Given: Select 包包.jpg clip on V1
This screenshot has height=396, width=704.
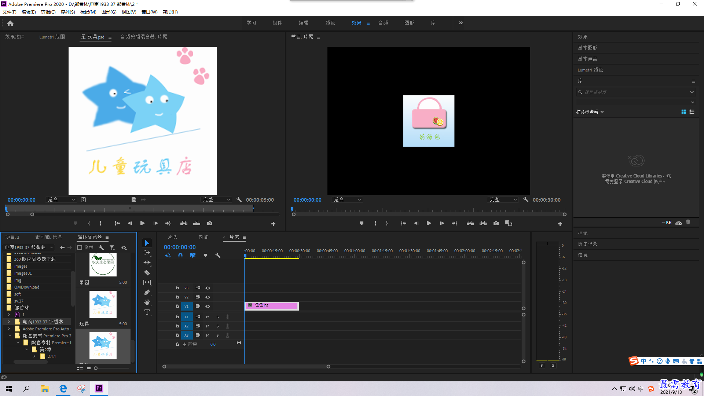Looking at the screenshot, I should (272, 306).
